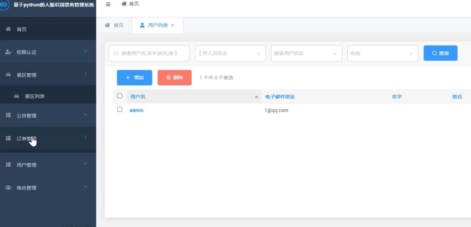Screen dimensions: 471x227
Task: Open the admin user detail link
Action: click(x=136, y=110)
